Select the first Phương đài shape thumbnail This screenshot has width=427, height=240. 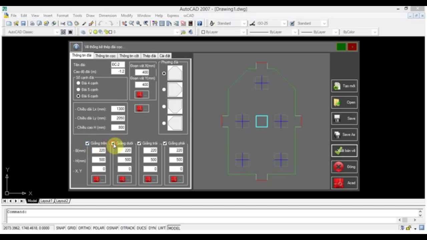(175, 73)
